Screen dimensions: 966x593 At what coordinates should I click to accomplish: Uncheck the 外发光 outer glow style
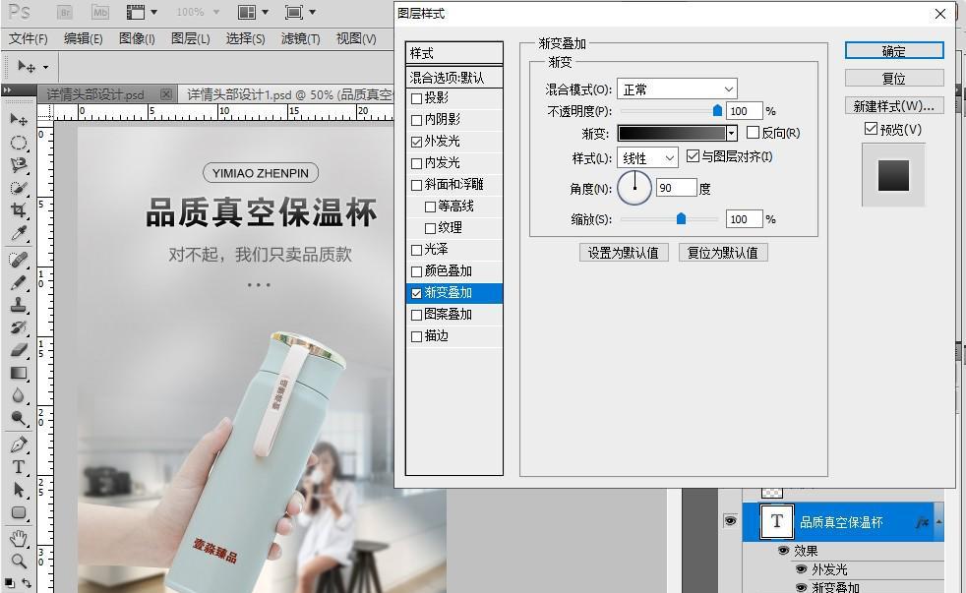[x=416, y=142]
